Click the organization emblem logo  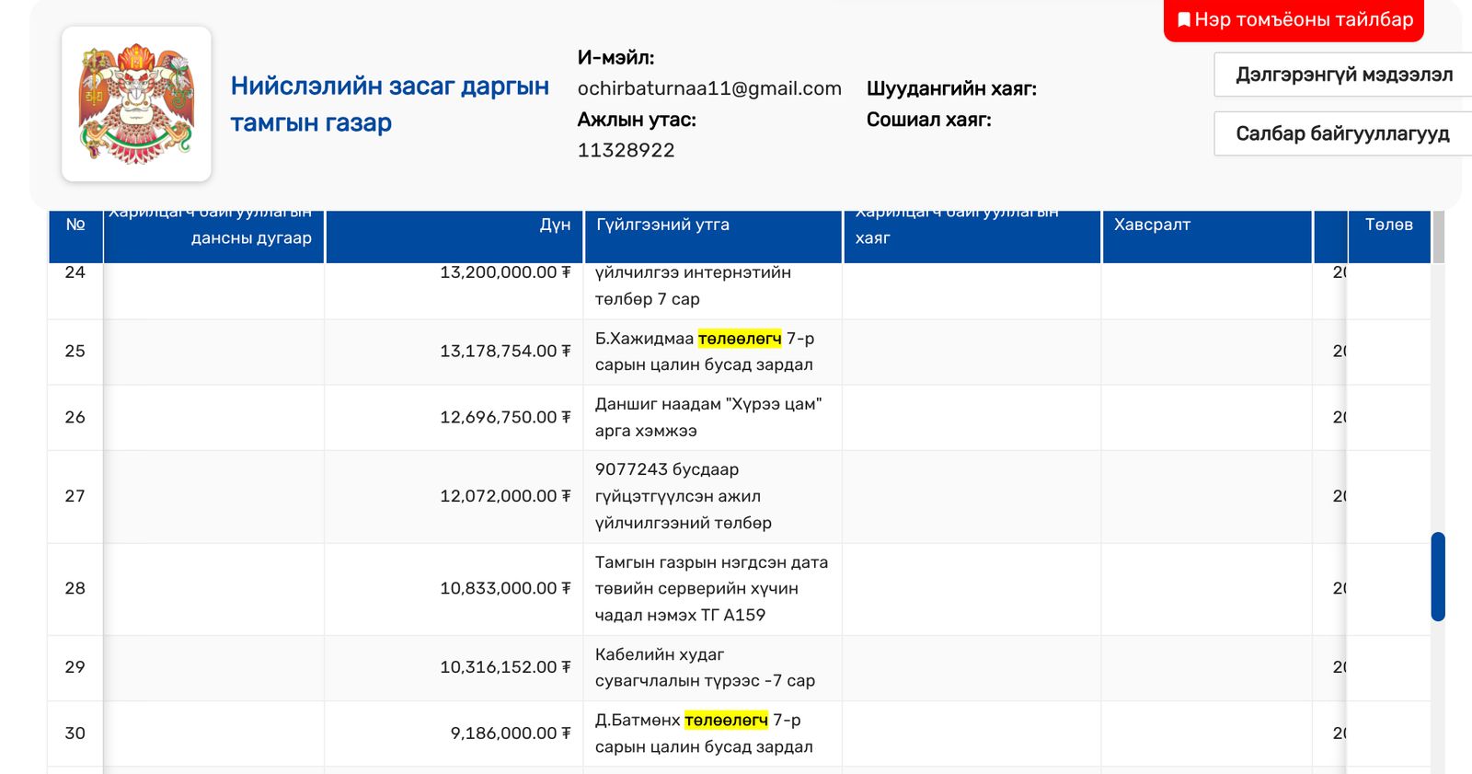pyautogui.click(x=136, y=104)
